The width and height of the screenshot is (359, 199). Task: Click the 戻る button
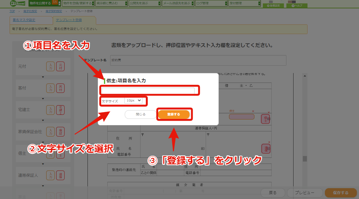click(273, 193)
